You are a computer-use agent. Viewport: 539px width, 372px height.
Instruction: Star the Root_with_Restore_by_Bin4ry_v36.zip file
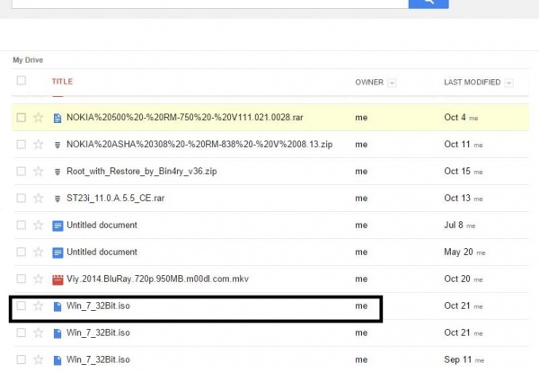coord(38,172)
